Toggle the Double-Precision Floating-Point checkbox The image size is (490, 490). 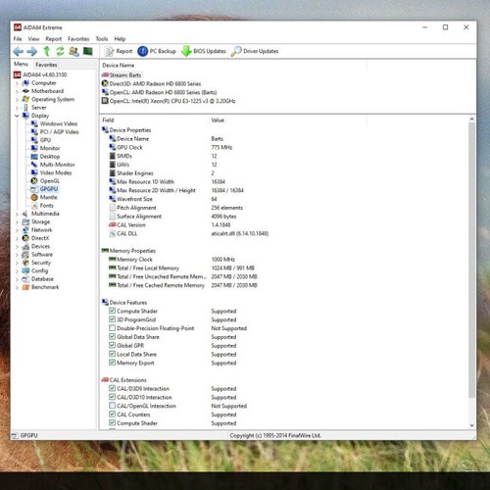112,328
